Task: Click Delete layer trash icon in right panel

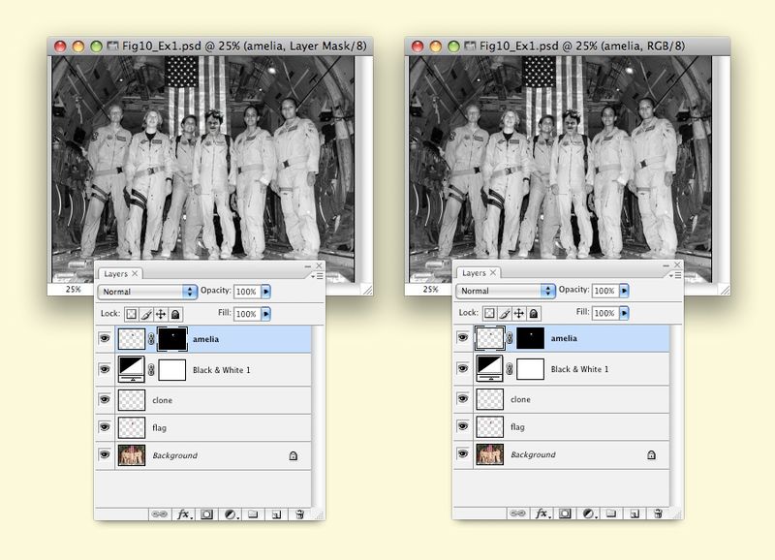Action: click(658, 513)
